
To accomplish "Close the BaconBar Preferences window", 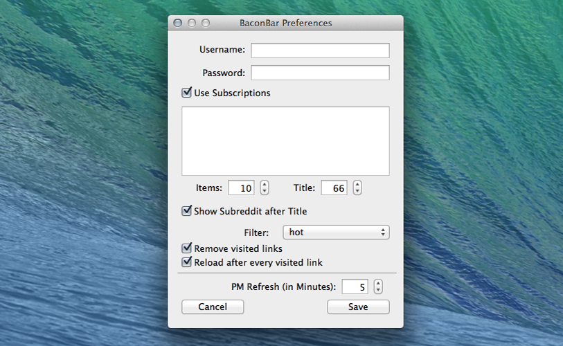I will pos(178,23).
